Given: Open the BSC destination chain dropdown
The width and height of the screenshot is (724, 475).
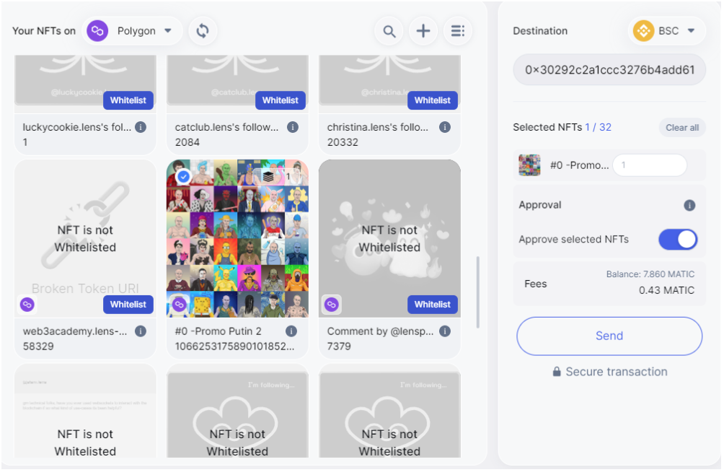Looking at the screenshot, I should [x=667, y=31].
